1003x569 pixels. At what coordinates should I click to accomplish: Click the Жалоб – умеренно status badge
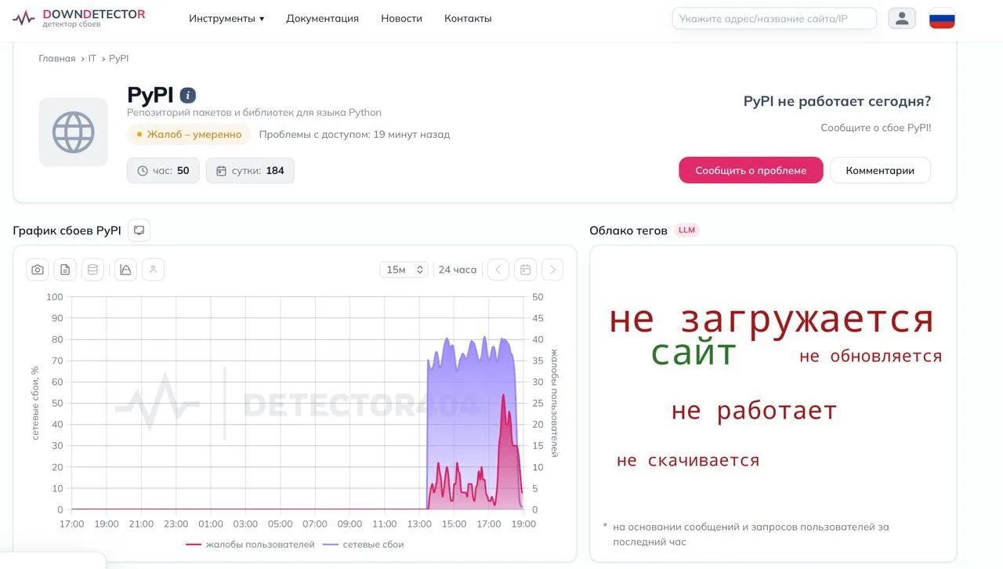click(x=189, y=134)
